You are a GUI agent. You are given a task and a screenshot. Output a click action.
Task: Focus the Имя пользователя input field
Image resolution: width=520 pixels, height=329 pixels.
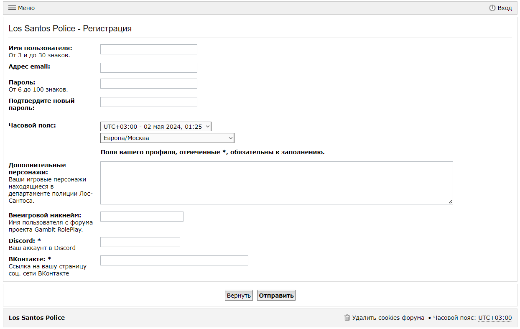[x=148, y=49]
